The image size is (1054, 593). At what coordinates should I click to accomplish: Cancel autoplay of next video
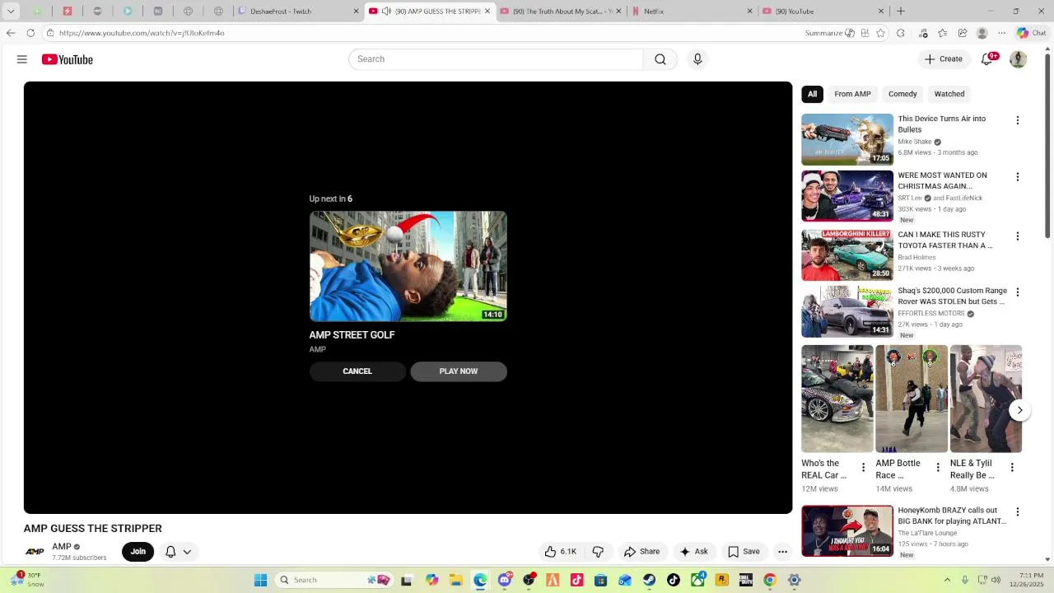(357, 371)
